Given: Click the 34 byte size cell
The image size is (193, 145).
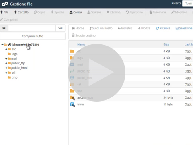Looking at the screenshot, I should point(168,97).
